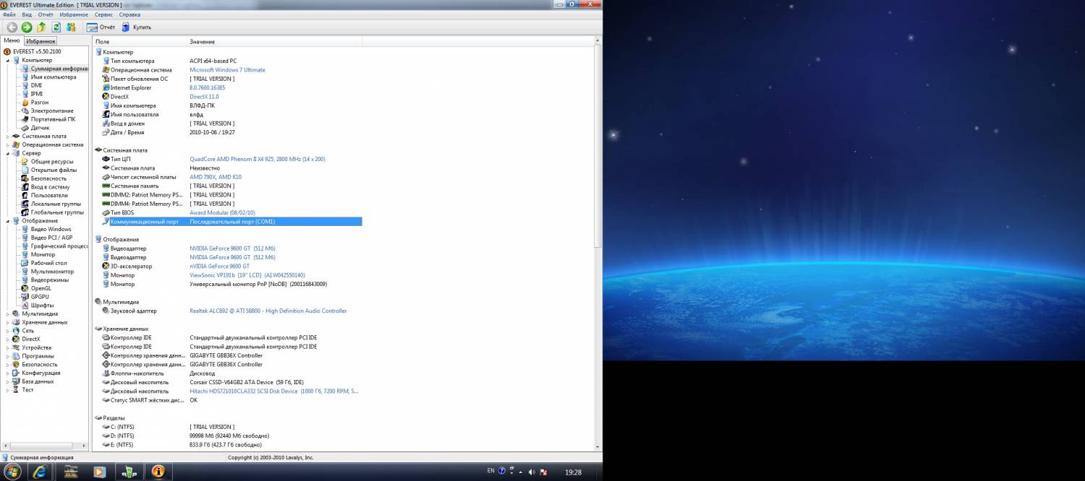Refresh the information with the Refresh icon
The image size is (1085, 481).
pos(56,27)
